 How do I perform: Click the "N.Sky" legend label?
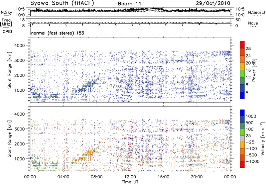pyautogui.click(x=6, y=12)
